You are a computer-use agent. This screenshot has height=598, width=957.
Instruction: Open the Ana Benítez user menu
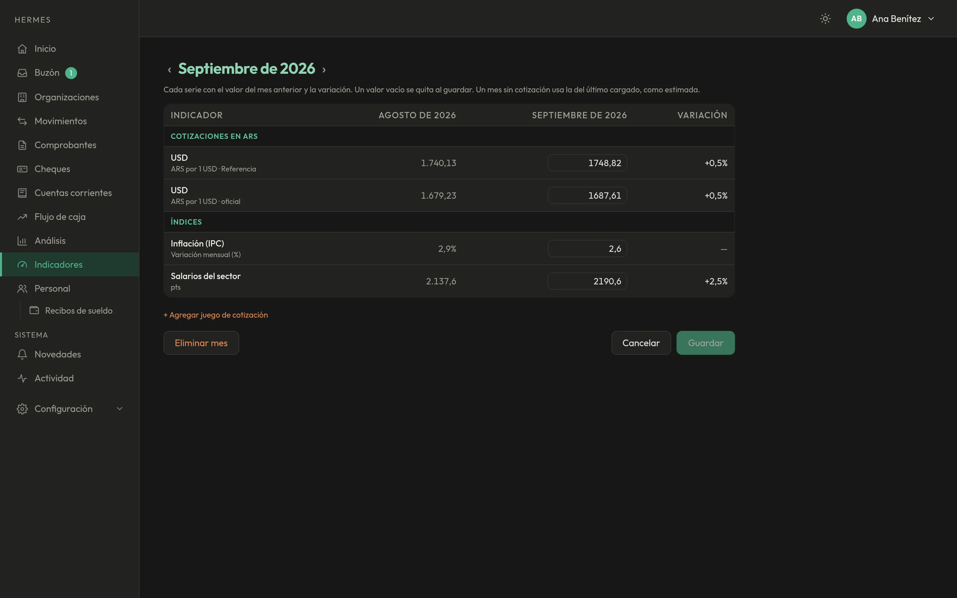pos(891,19)
